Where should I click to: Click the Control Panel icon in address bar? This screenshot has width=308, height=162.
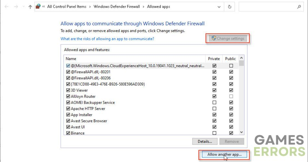pyautogui.click(x=38, y=6)
